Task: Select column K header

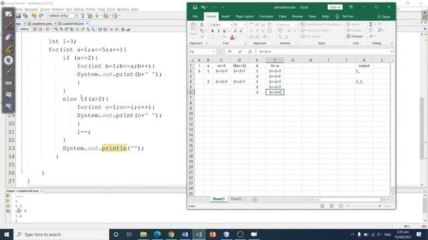Action: coord(364,60)
